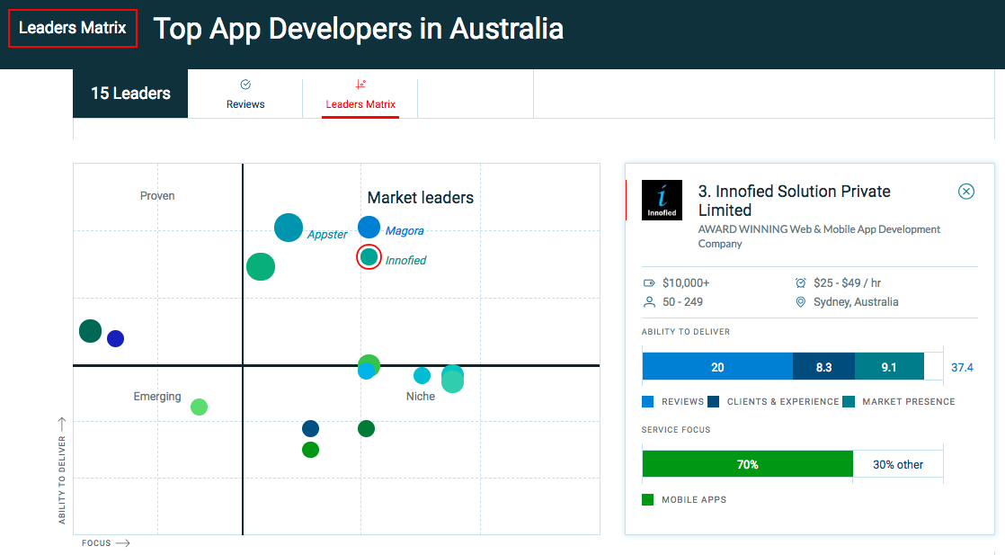Click the Sydney, Australia location text
Viewport: 1005px width, 555px height.
tap(856, 302)
